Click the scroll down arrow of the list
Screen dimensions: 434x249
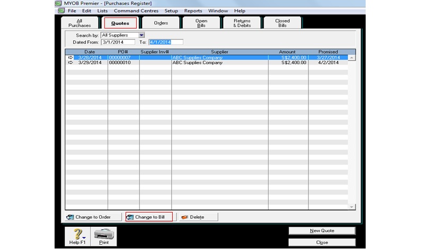click(351, 207)
